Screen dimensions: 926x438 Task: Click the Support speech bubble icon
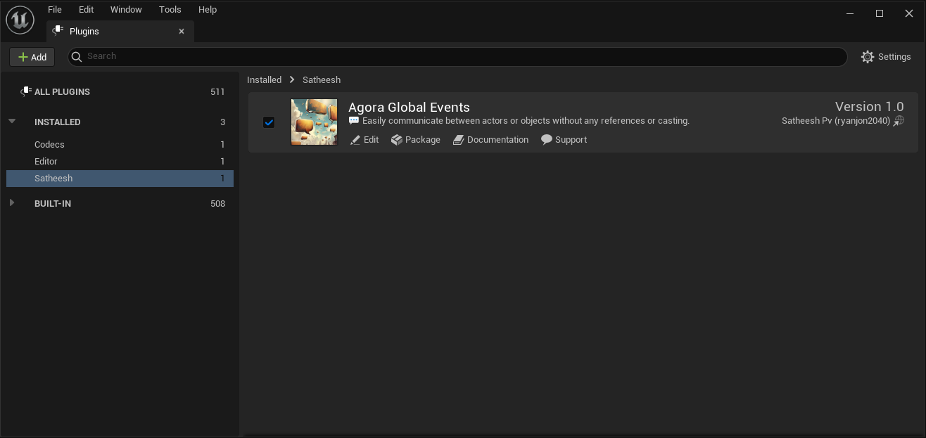pyautogui.click(x=546, y=140)
